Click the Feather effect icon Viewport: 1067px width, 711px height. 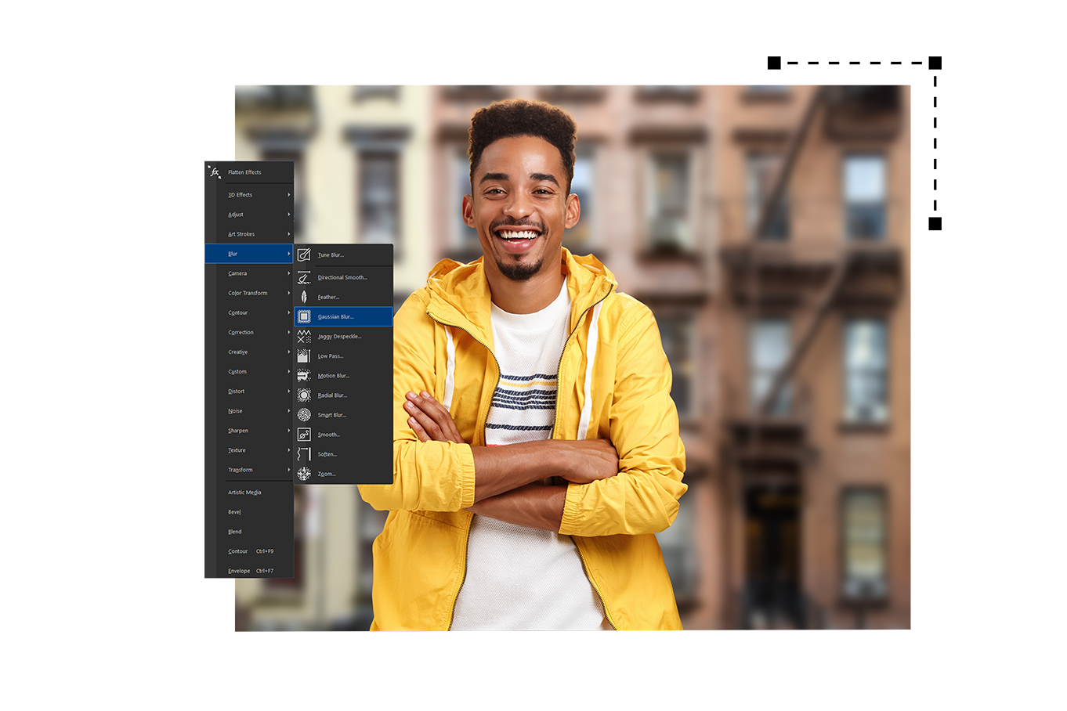(x=304, y=297)
